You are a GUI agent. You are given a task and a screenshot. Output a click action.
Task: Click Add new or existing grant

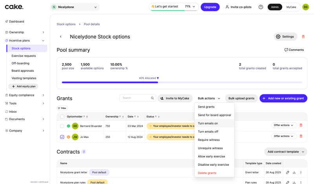[x=283, y=98]
